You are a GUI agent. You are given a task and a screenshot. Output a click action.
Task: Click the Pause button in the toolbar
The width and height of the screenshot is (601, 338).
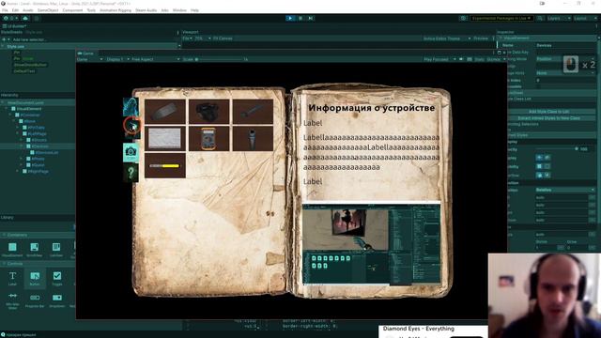pos(300,18)
